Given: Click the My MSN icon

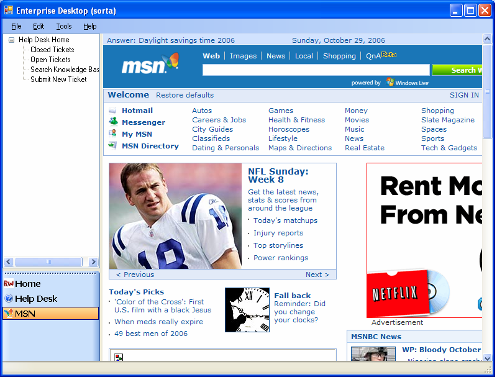Looking at the screenshot, I should [112, 134].
